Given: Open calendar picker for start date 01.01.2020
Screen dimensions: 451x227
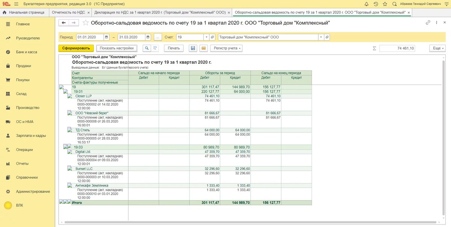Looking at the screenshot, I should (106, 37).
